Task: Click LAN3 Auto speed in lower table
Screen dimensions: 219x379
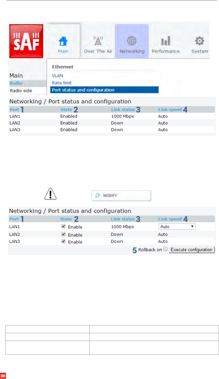Action: click(163, 241)
